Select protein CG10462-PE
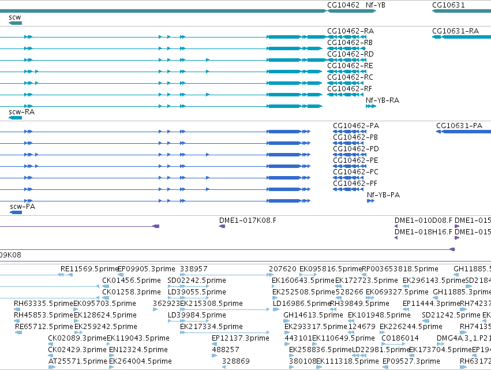The image size is (491, 370). (x=355, y=160)
